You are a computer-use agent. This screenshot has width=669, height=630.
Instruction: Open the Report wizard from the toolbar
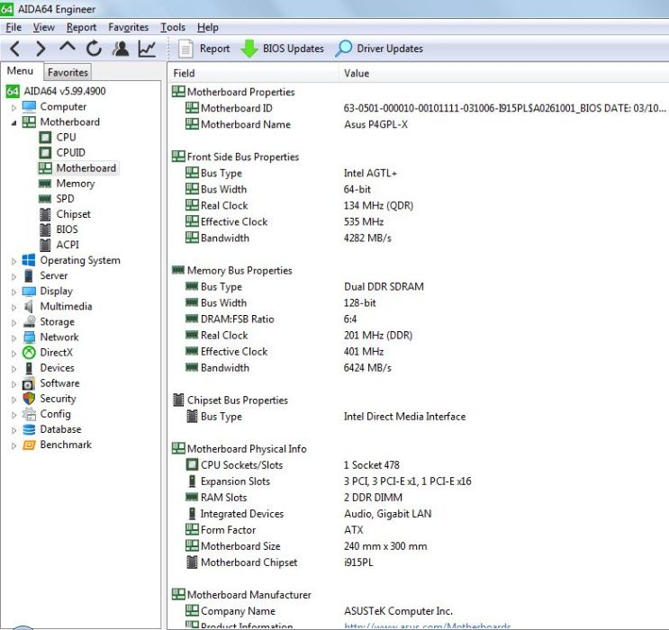click(204, 49)
